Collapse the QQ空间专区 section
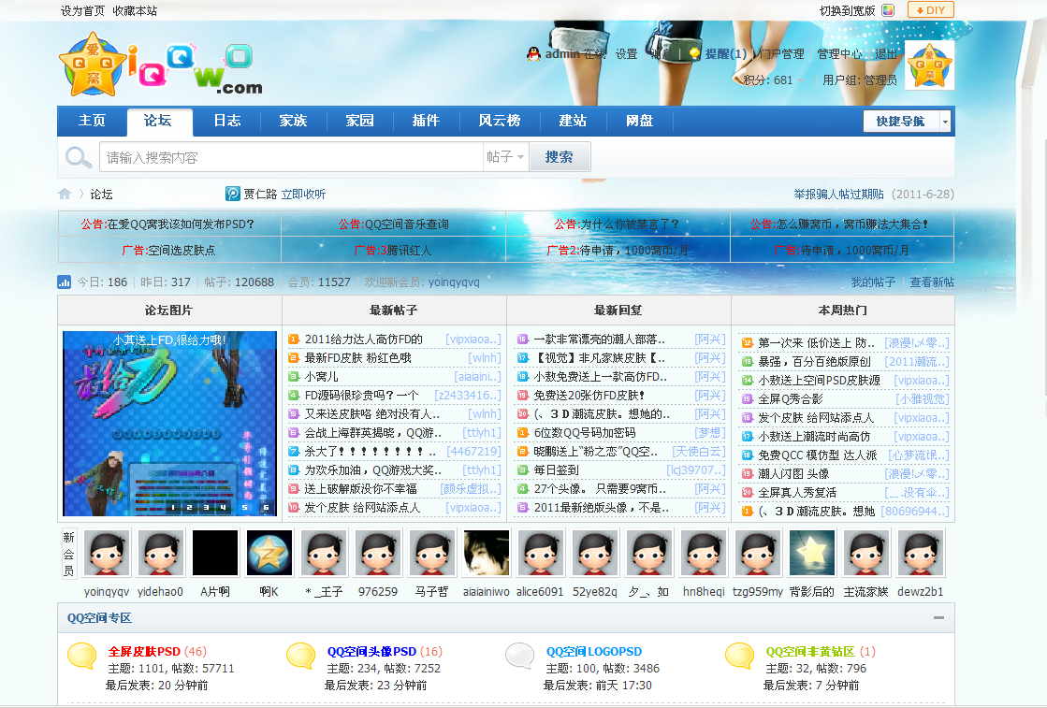This screenshot has width=1047, height=708. pos(938,618)
